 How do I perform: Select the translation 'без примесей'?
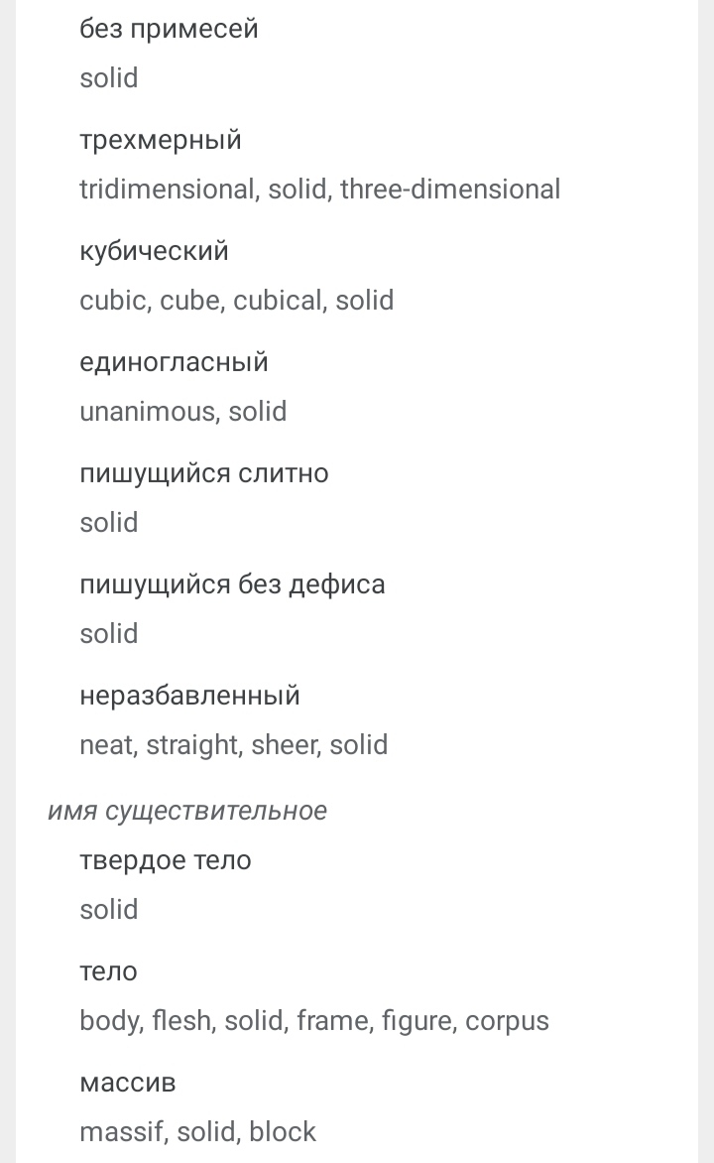[x=169, y=30]
